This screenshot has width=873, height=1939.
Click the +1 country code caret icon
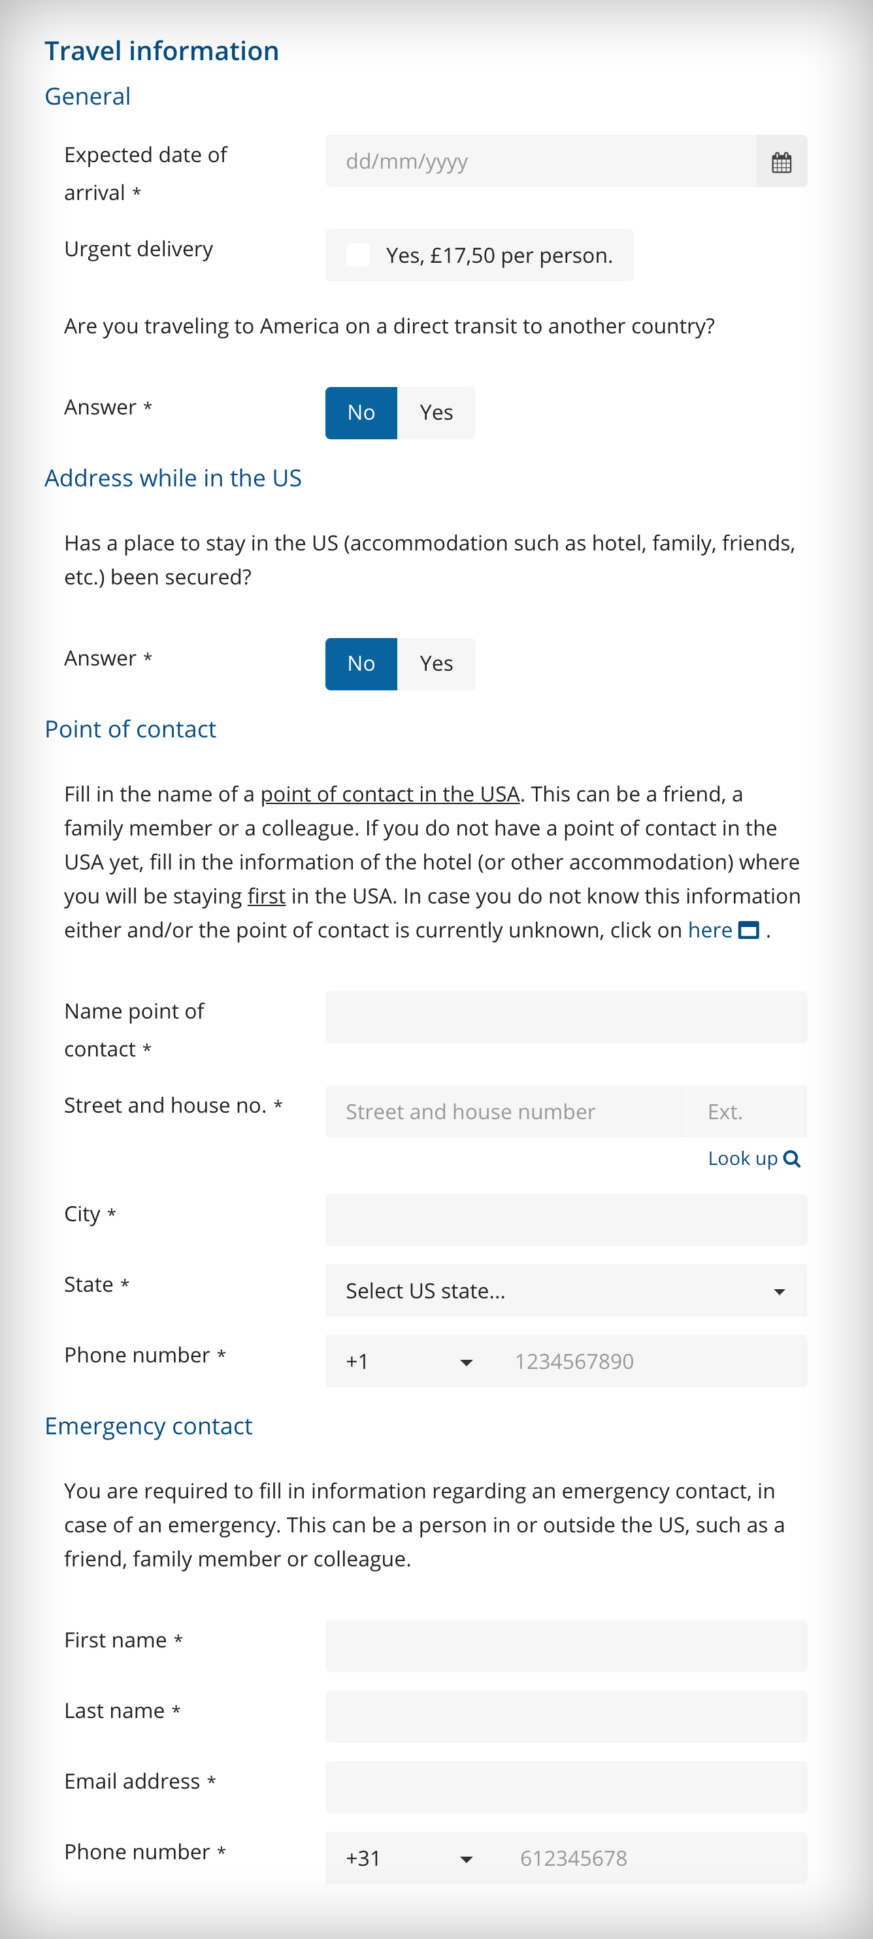467,1362
